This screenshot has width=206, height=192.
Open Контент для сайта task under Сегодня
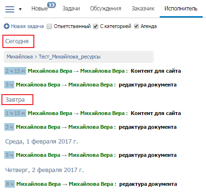(156, 71)
